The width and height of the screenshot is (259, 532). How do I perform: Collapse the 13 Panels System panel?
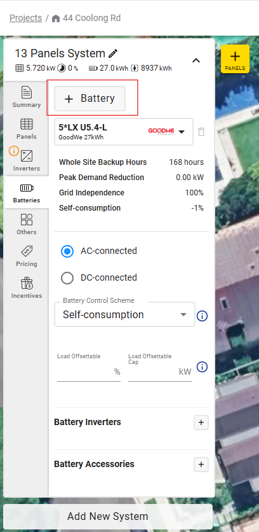pyautogui.click(x=196, y=60)
